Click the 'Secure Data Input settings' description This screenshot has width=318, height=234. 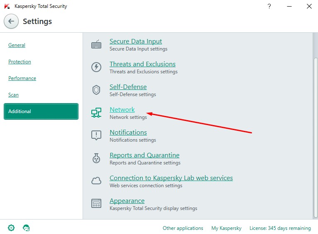pyautogui.click(x=139, y=49)
